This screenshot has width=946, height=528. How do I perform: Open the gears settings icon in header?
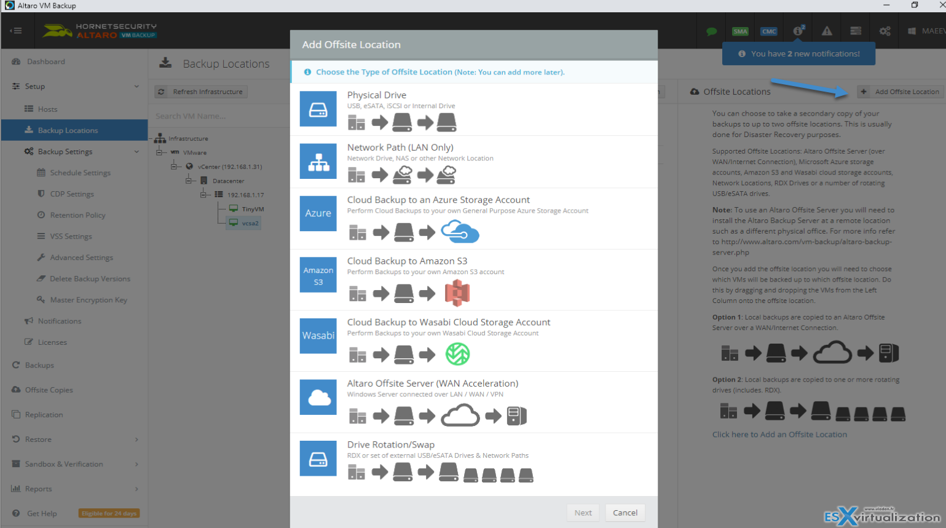[x=885, y=31]
